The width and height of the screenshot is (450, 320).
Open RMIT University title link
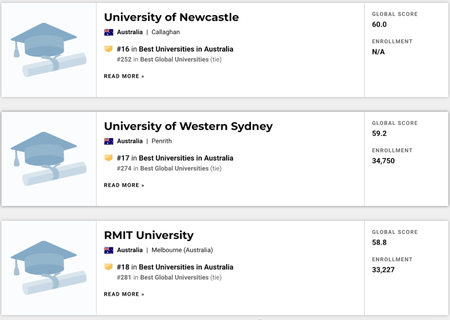[149, 235]
